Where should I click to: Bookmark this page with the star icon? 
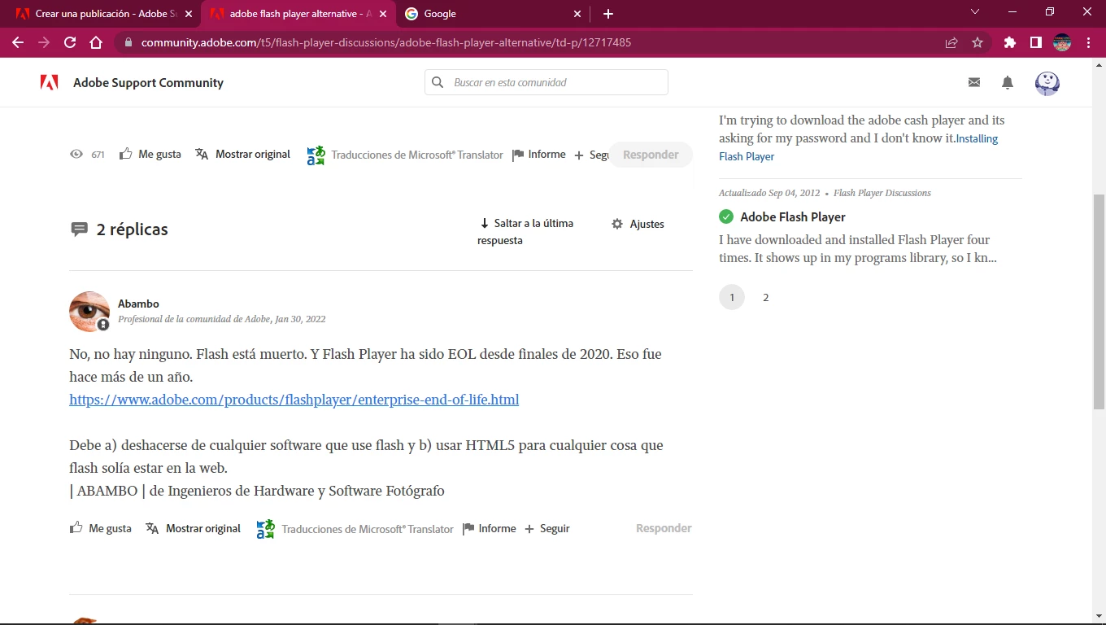tap(978, 42)
